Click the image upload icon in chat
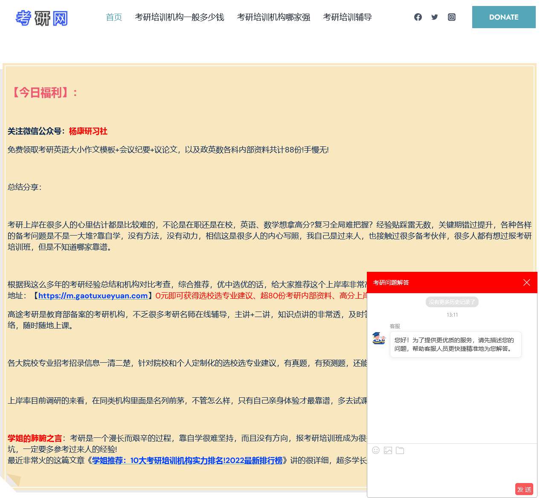 [388, 450]
